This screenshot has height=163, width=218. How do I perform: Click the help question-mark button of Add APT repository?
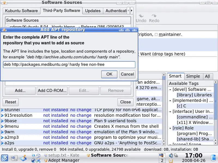(121, 30)
